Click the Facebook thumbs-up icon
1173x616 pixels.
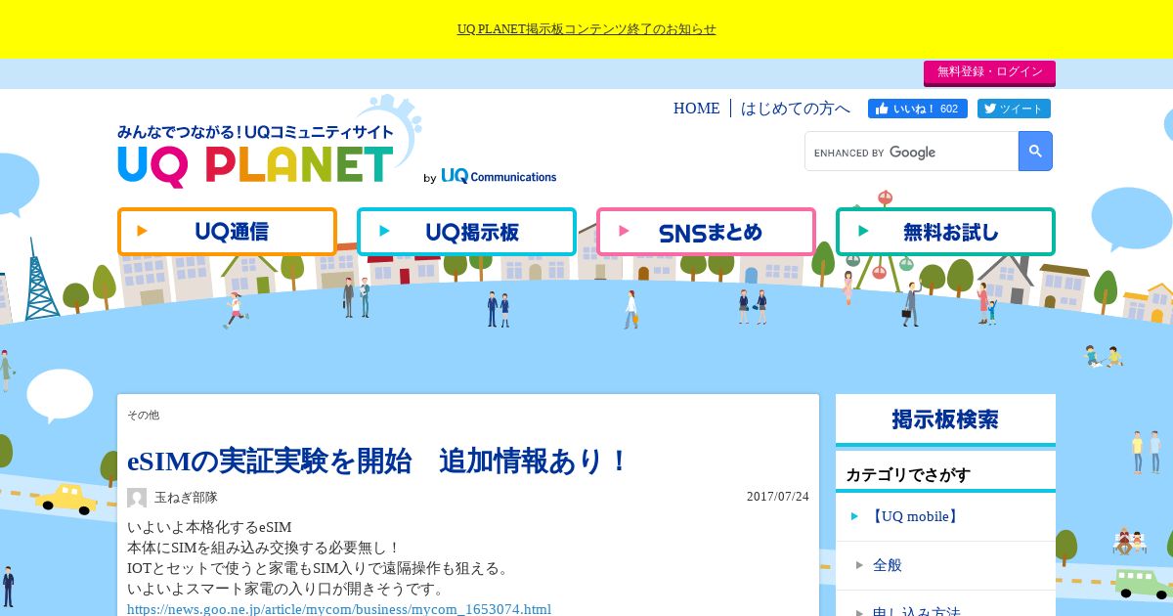click(x=882, y=109)
